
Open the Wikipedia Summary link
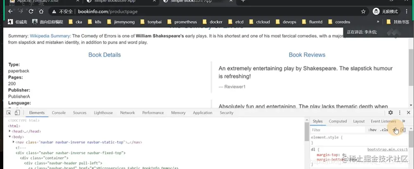pos(50,36)
